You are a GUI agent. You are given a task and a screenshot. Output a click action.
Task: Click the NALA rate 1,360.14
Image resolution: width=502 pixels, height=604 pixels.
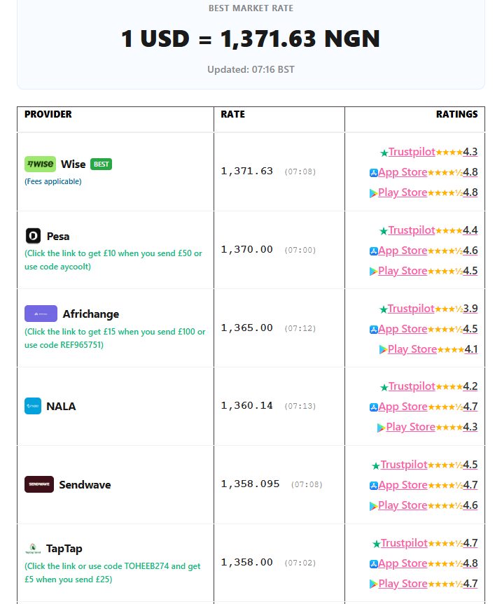click(x=247, y=406)
